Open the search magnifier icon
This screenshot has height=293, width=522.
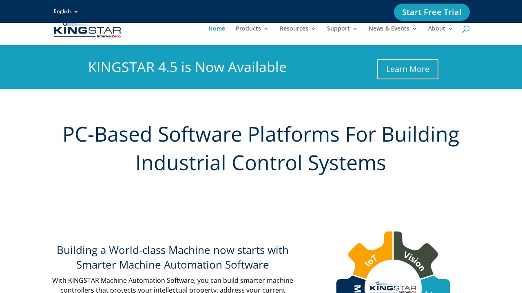(465, 29)
